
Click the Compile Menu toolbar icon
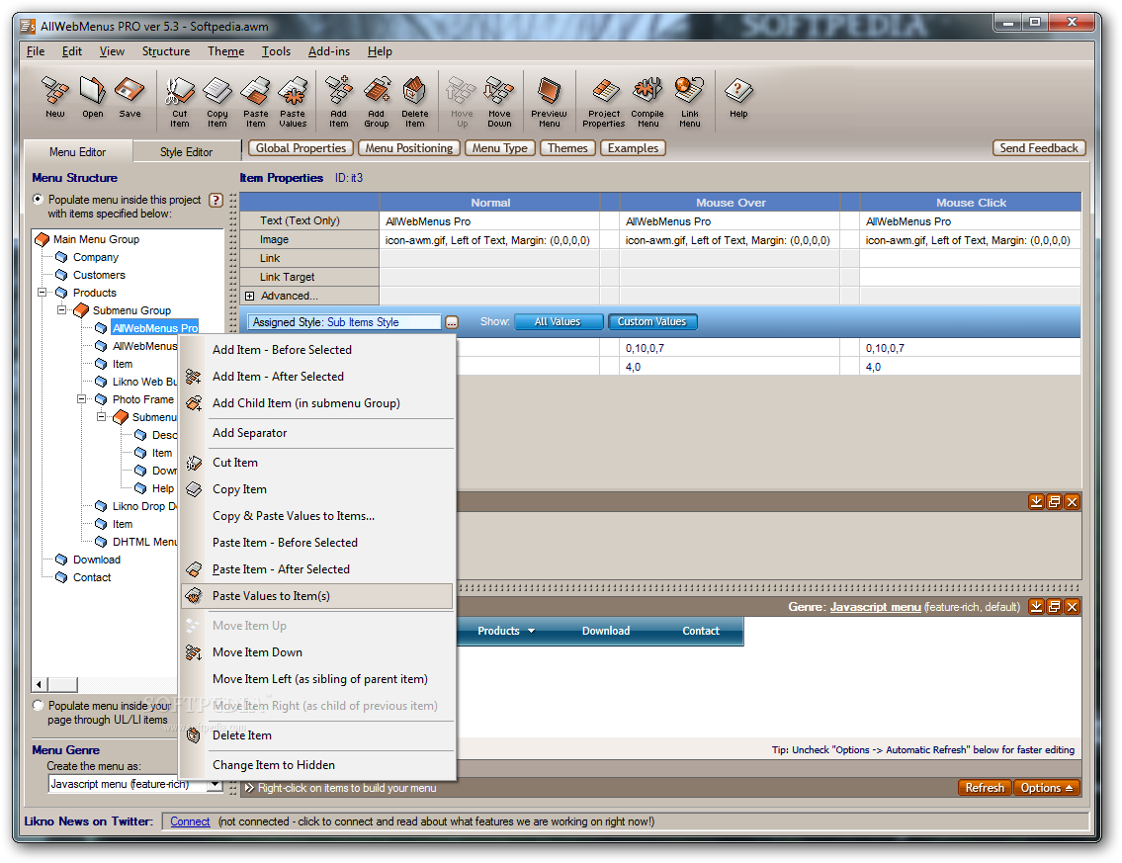pos(647,101)
